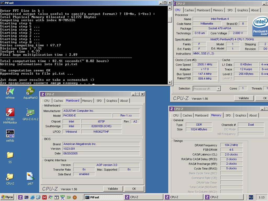
Task: Click the DRAM Frequency 184.2 MHz value
Action: pyautogui.click(x=231, y=145)
